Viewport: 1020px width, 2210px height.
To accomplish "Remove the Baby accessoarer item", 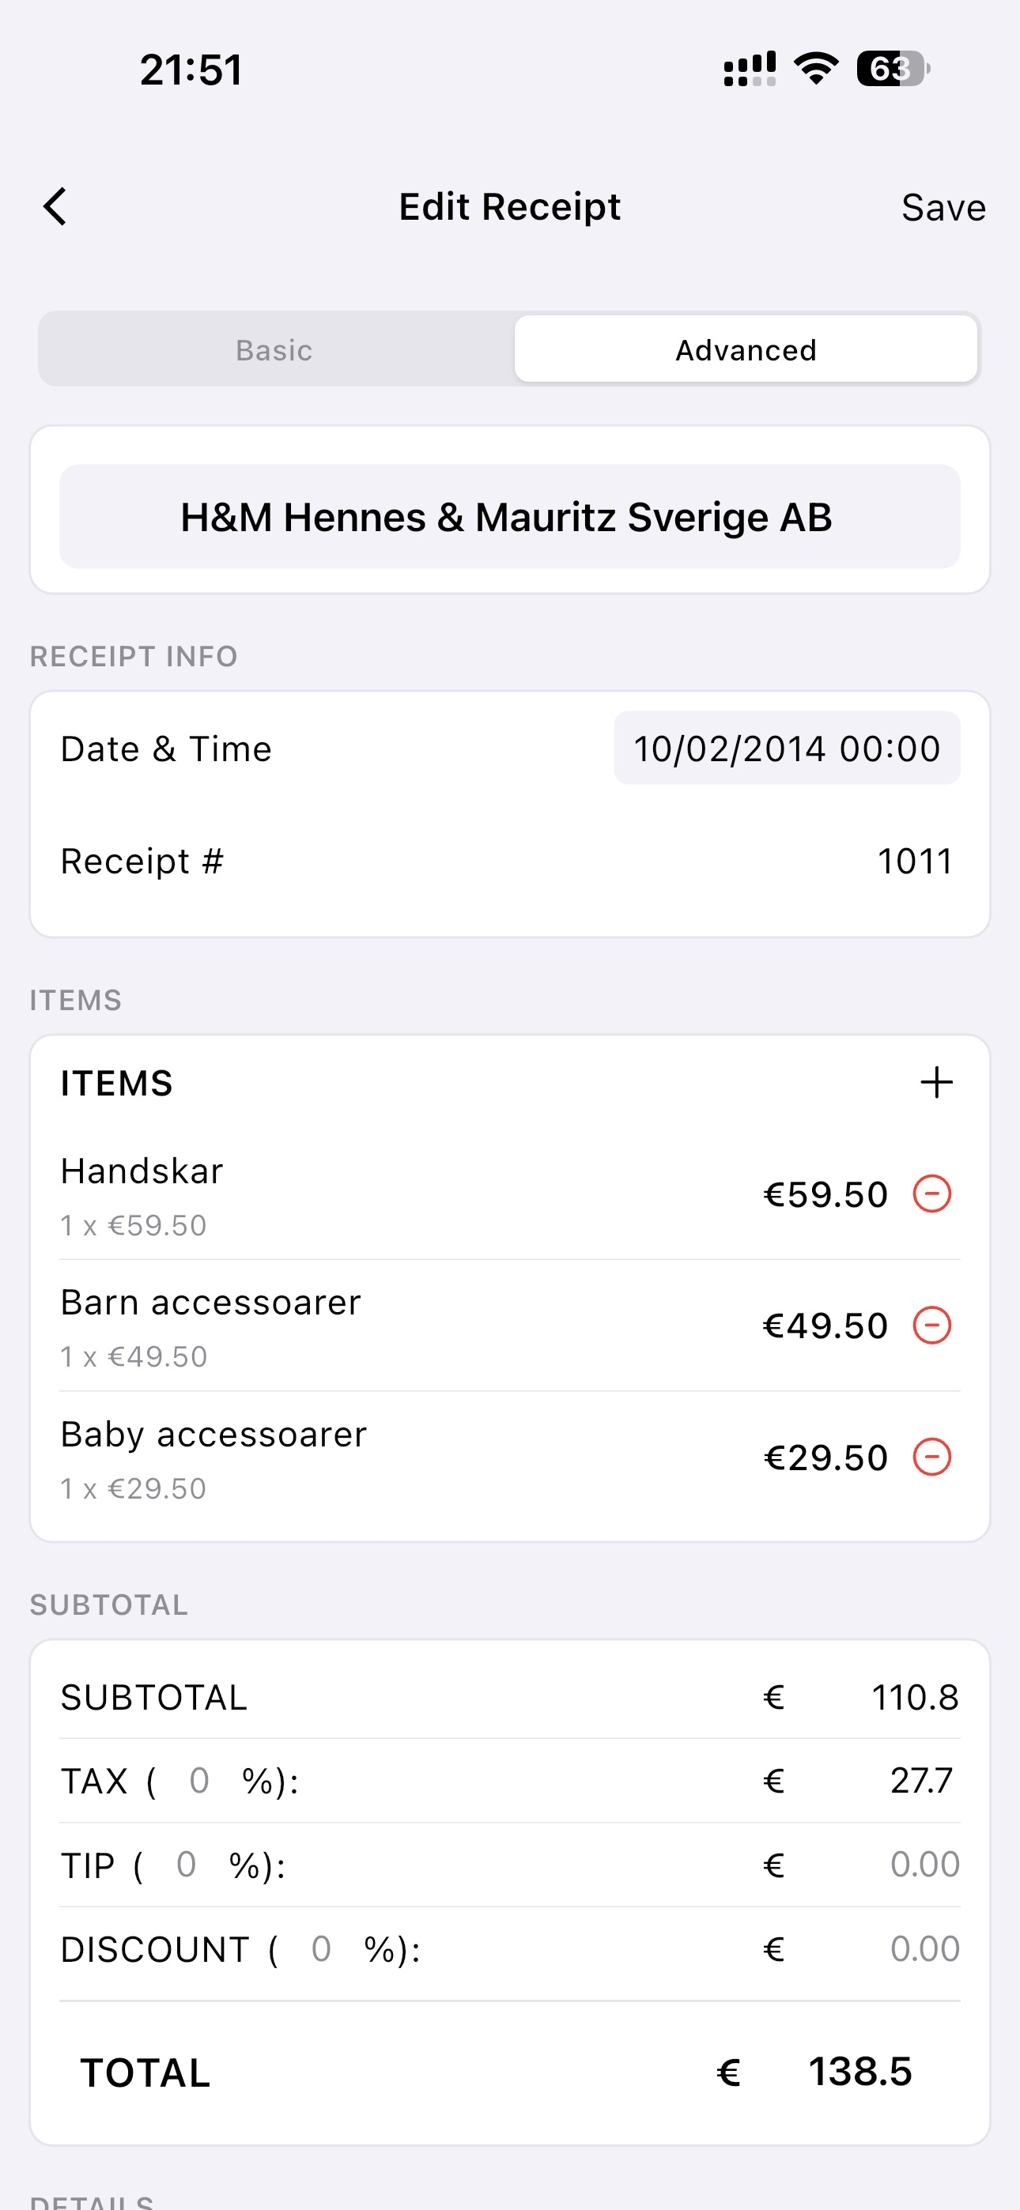I will click(x=931, y=1457).
